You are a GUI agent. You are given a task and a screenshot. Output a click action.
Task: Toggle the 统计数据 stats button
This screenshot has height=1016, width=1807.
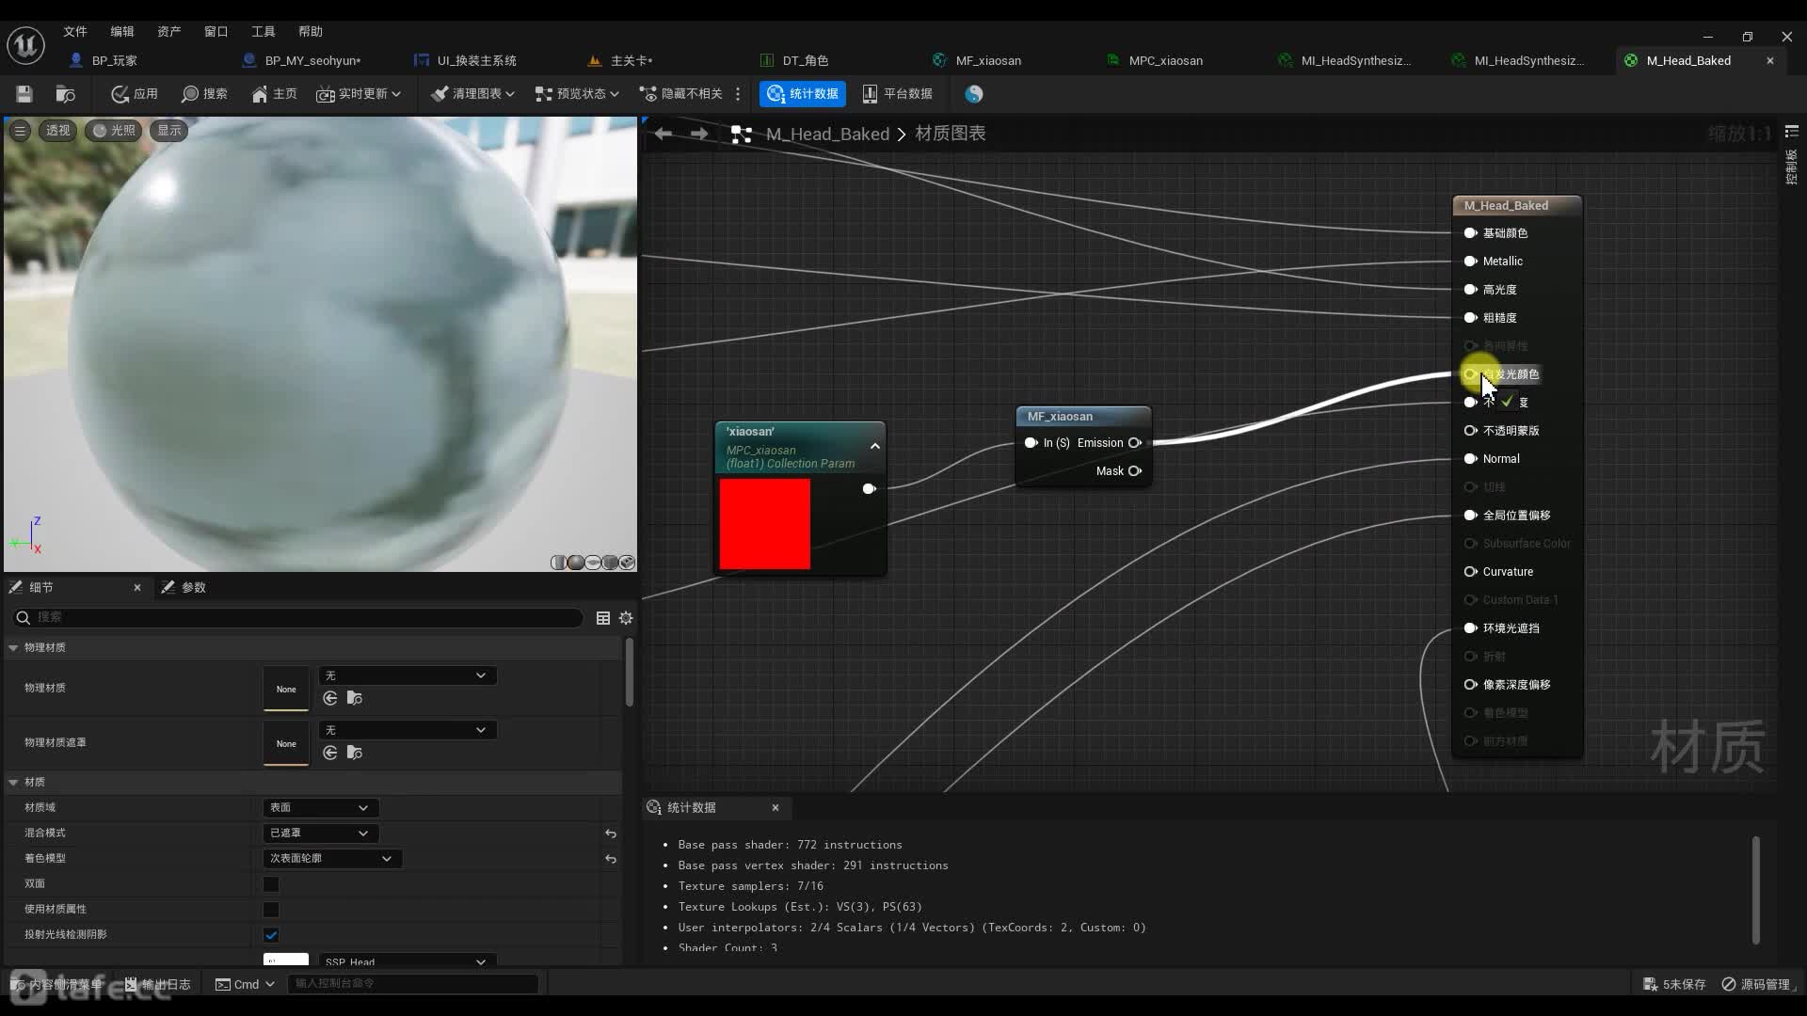pyautogui.click(x=803, y=94)
